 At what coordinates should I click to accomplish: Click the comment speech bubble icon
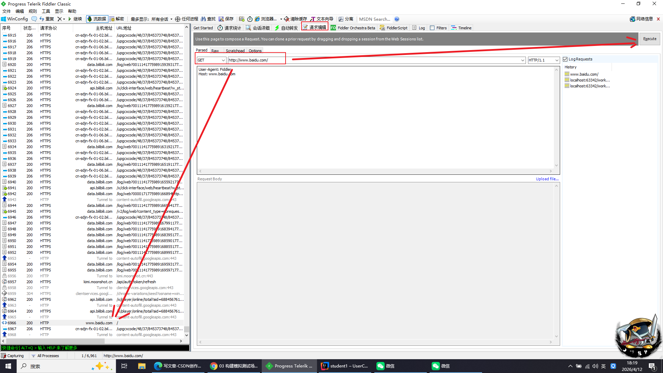[x=34, y=19]
